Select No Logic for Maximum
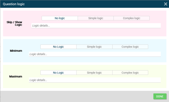Viewport: 169px width, 102px height. coord(58,73)
